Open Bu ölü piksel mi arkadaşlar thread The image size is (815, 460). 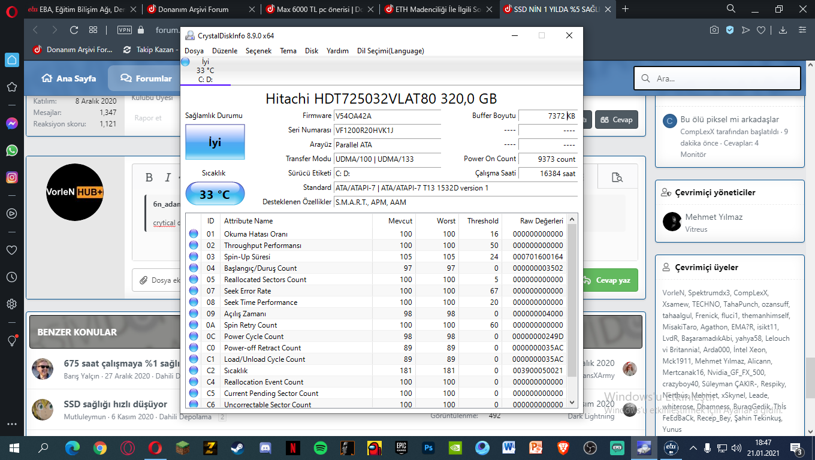pyautogui.click(x=730, y=119)
